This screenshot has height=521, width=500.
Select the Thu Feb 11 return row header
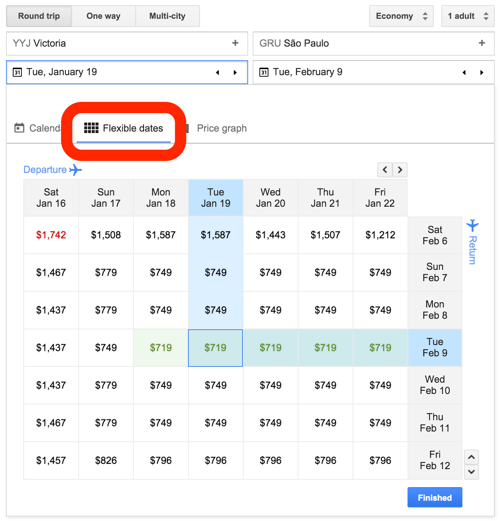click(435, 423)
